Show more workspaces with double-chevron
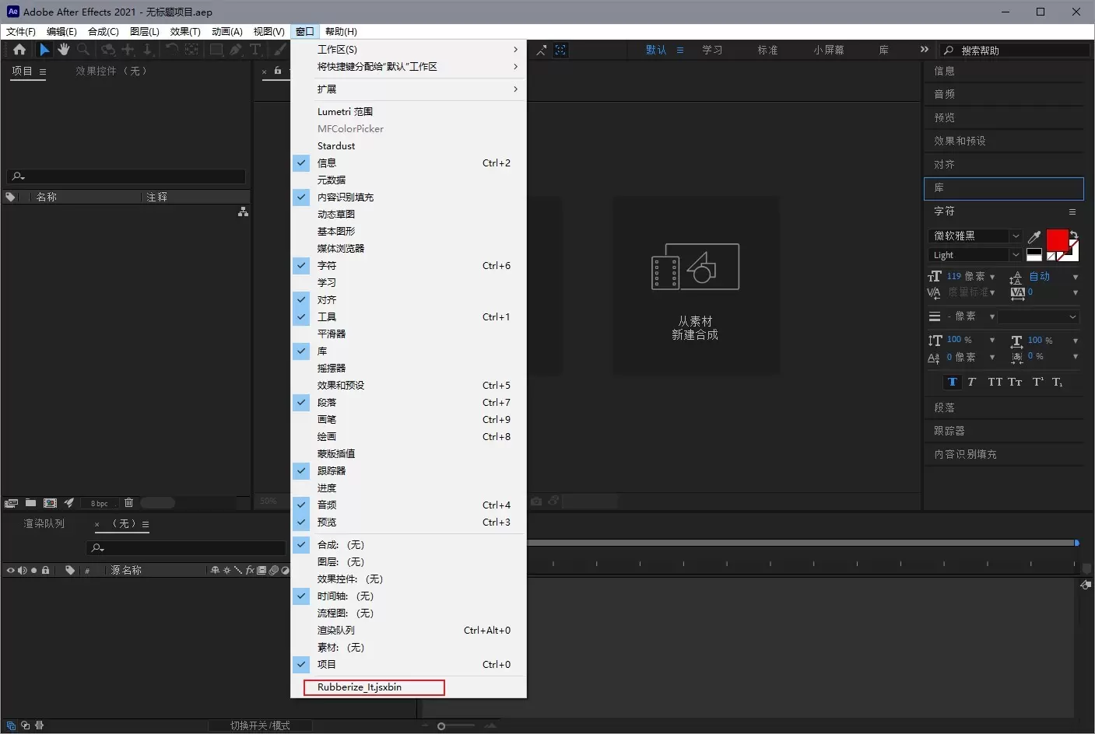The height and width of the screenshot is (734, 1095). click(x=925, y=50)
